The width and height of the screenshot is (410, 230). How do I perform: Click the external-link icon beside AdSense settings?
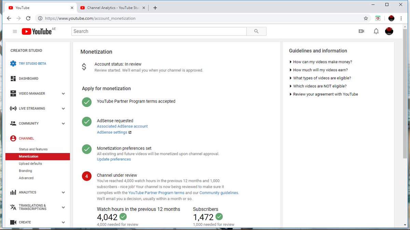[x=130, y=133]
